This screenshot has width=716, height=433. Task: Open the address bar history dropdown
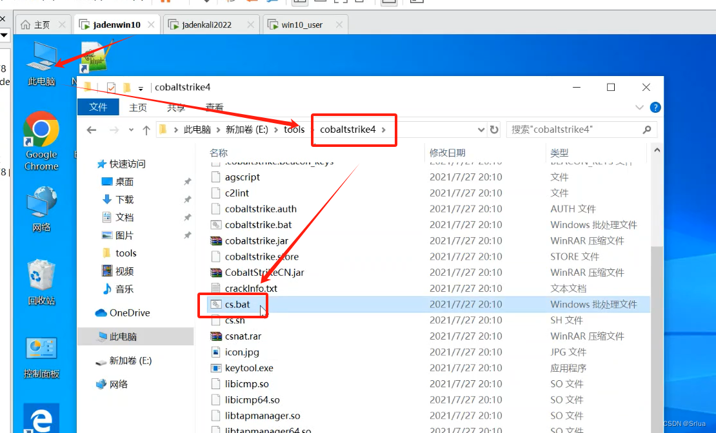481,130
